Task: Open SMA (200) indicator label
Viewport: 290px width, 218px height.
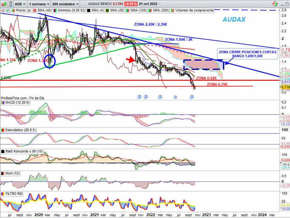Action: tap(161, 11)
